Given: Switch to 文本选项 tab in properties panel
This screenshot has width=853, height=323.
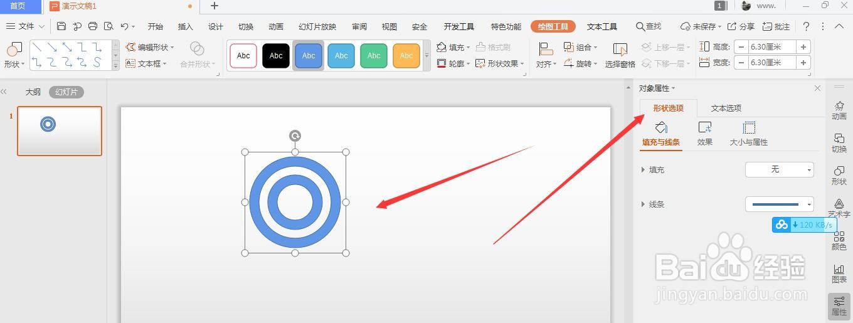Looking at the screenshot, I should (x=726, y=108).
